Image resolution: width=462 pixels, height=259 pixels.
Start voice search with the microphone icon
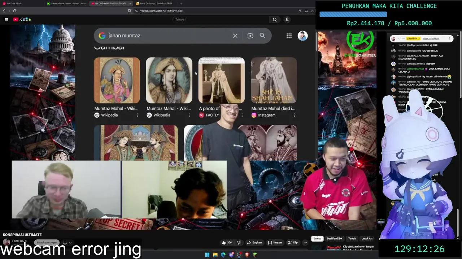287,19
